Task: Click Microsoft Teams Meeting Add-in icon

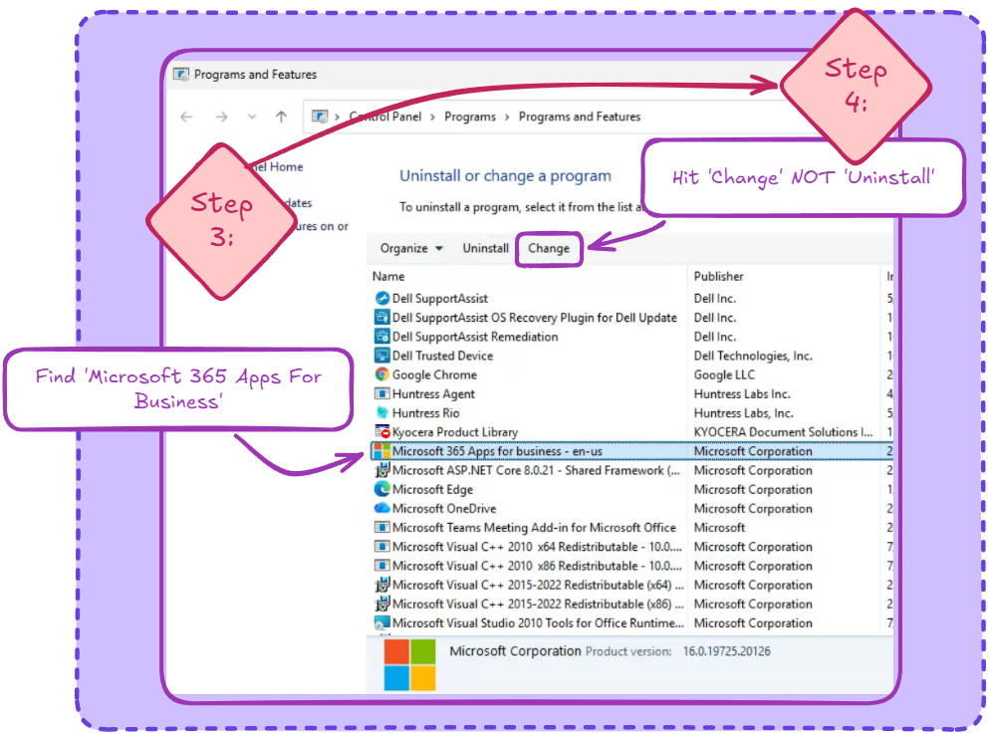Action: (x=381, y=528)
